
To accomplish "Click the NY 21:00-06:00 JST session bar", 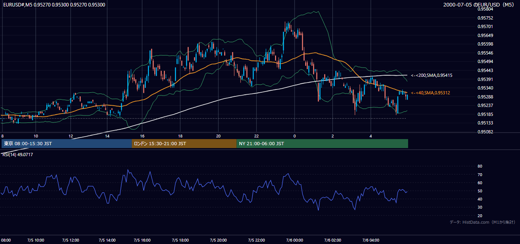I will tap(322, 144).
